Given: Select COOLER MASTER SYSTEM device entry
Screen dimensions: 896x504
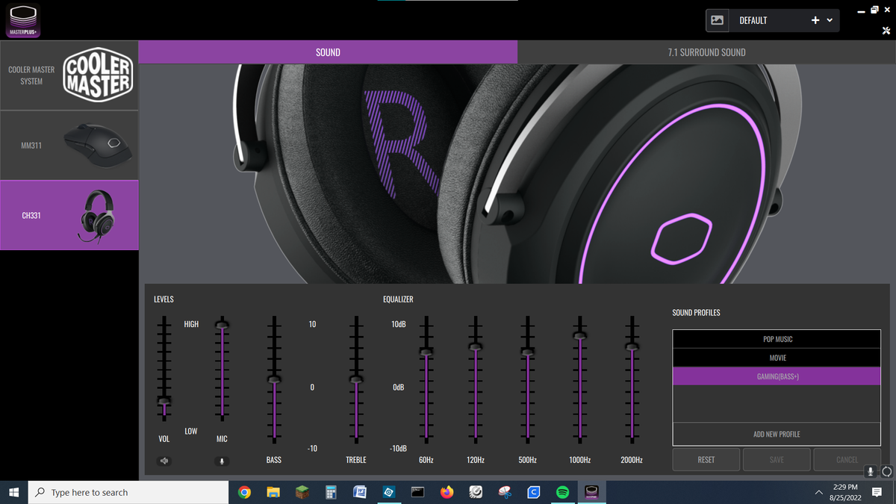Looking at the screenshot, I should tap(69, 75).
